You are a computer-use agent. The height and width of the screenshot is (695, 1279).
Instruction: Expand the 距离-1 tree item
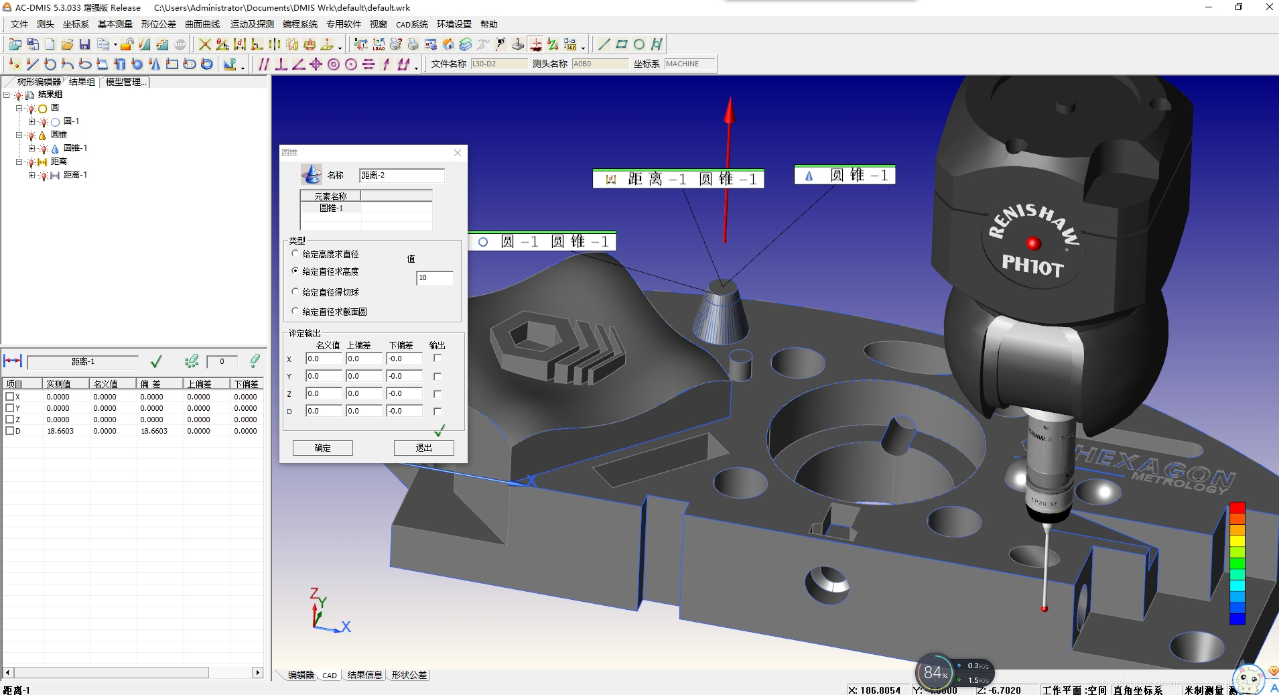[x=31, y=175]
